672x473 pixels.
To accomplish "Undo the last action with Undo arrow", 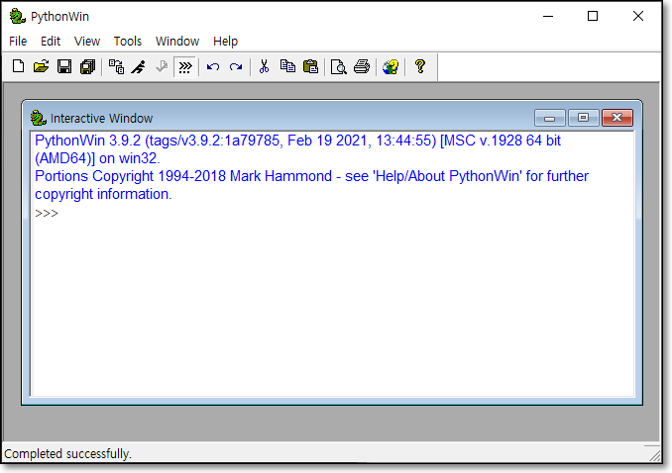I will click(213, 66).
